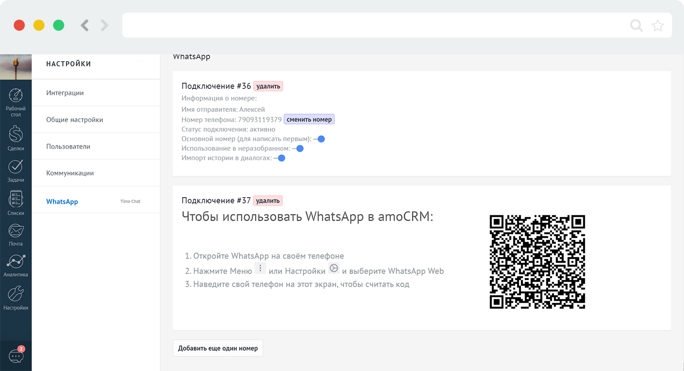Click the red window close button
The height and width of the screenshot is (371, 684).
click(19, 25)
